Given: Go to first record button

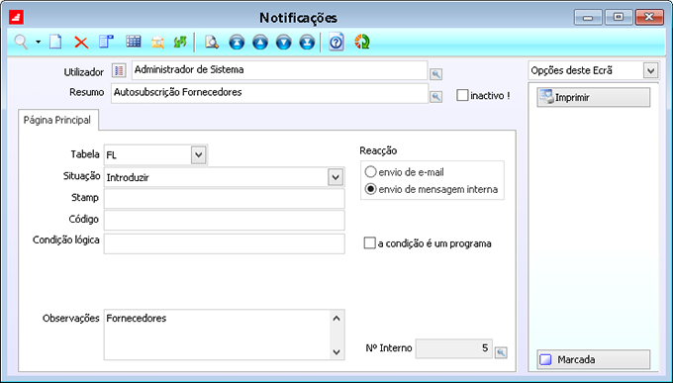Looking at the screenshot, I should point(237,43).
